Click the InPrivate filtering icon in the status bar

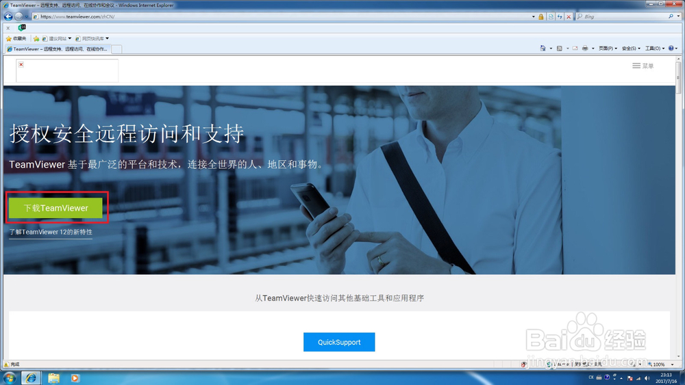pyautogui.click(x=524, y=364)
